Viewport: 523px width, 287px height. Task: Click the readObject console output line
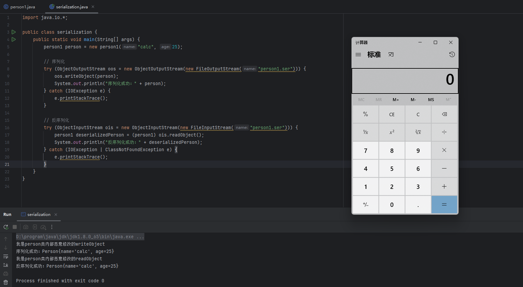click(x=59, y=259)
